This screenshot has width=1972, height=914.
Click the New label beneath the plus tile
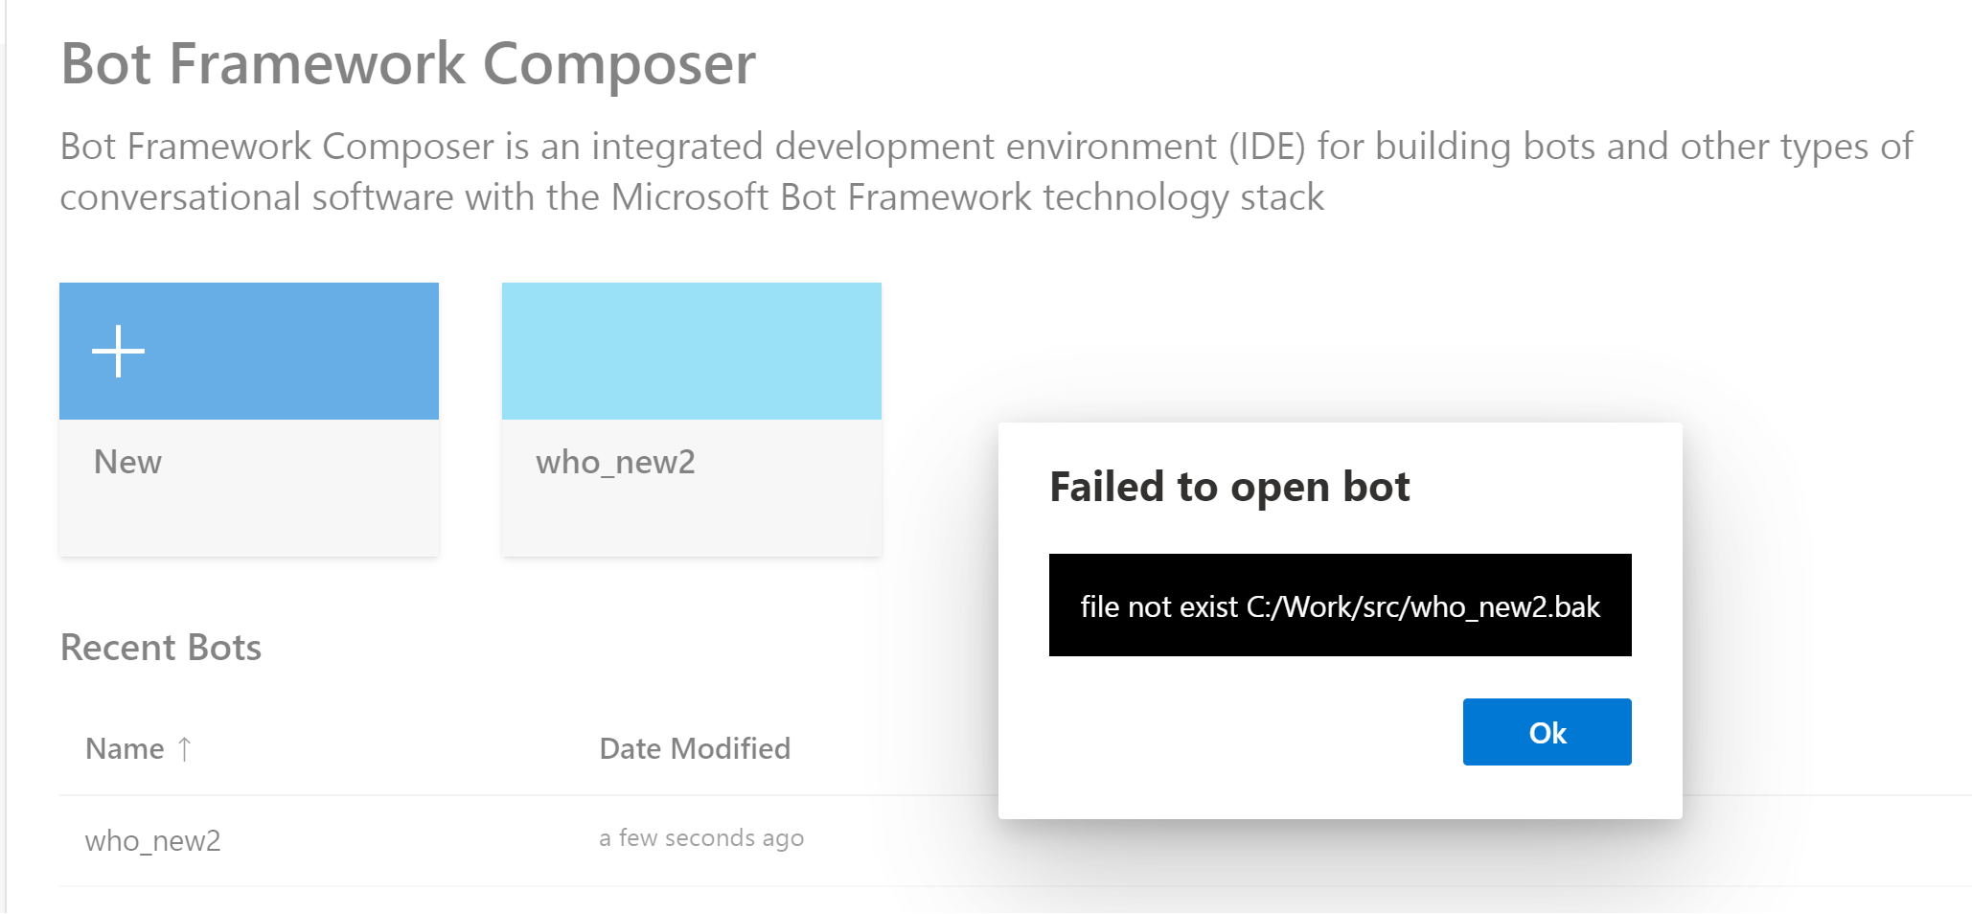click(126, 463)
